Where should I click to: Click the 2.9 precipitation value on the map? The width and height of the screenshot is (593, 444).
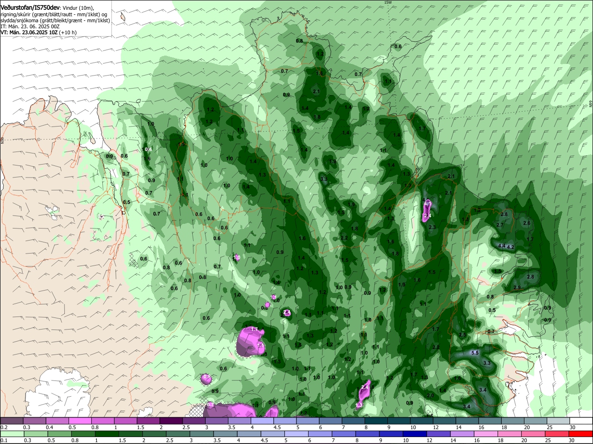coord(517,287)
